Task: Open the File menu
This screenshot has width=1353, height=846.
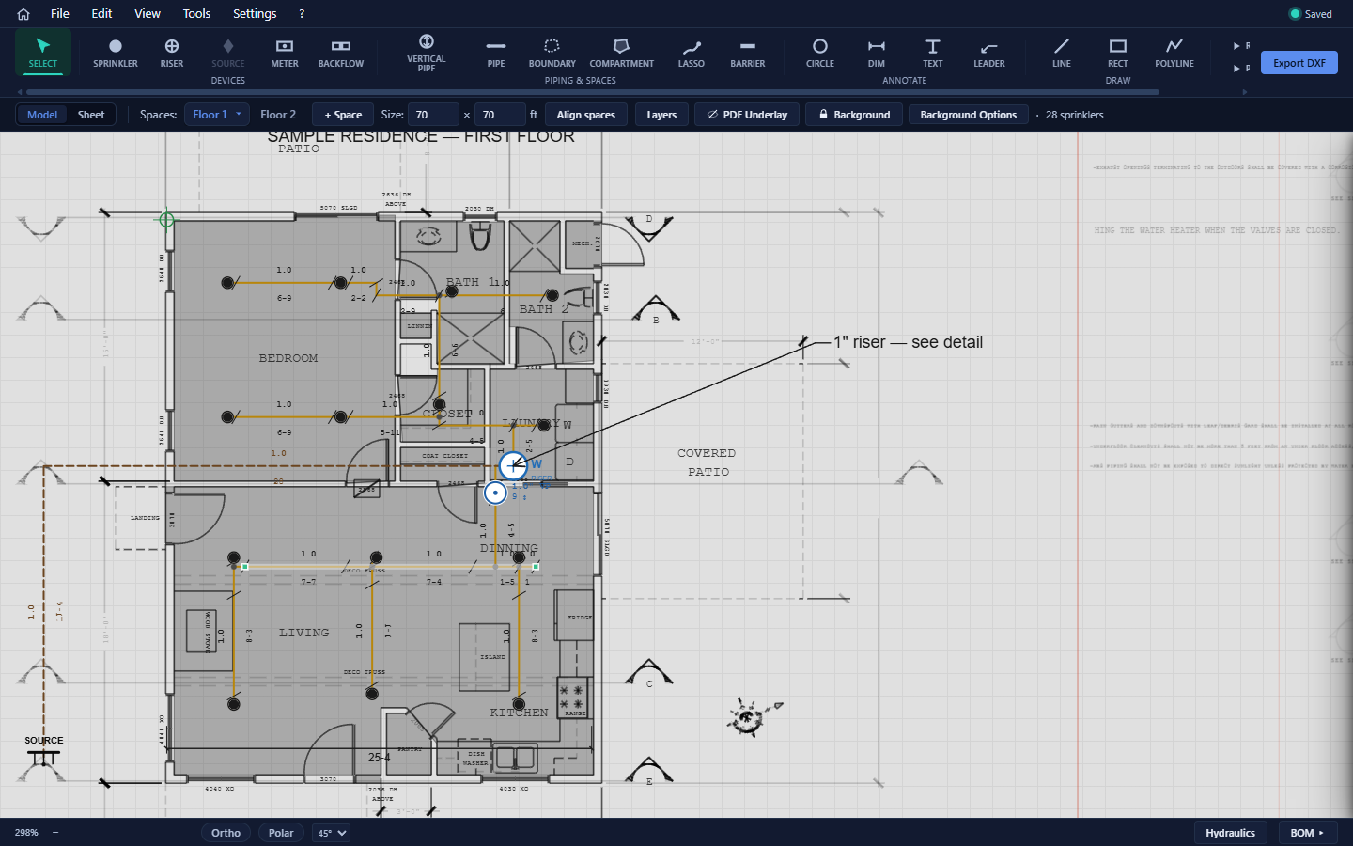Action: tap(60, 14)
